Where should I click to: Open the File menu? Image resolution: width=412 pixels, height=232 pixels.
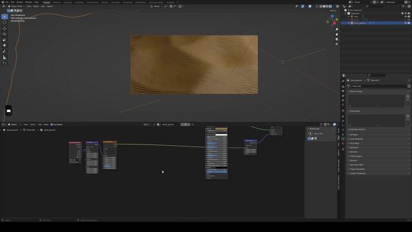pyautogui.click(x=7, y=2)
